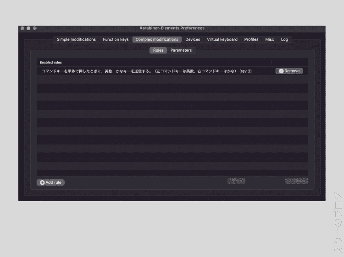Select the enabled rule ending in (rev 3)

pos(147,71)
